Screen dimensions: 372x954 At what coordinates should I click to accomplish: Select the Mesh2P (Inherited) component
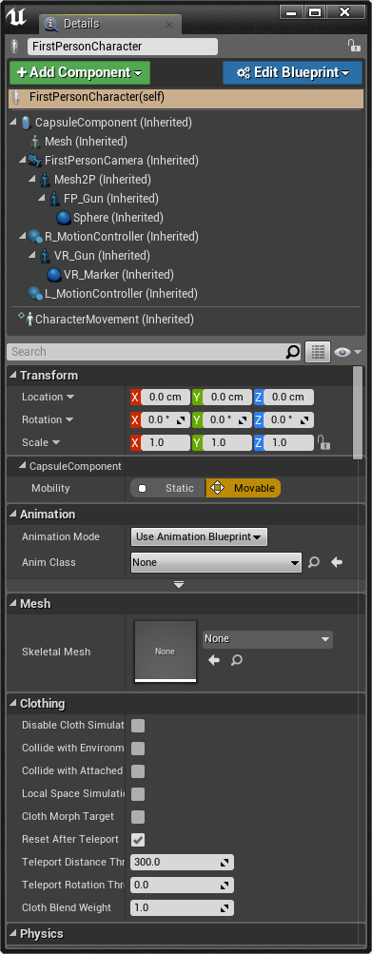103,180
